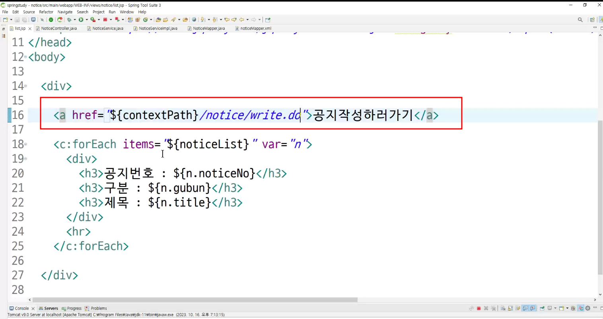The height and width of the screenshot is (319, 603).
Task: Expand the Back history dropdown arrow
Action: (x=247, y=19)
